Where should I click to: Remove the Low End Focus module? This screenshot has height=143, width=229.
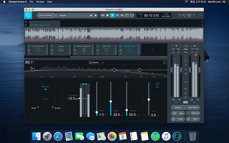[x=47, y=46]
